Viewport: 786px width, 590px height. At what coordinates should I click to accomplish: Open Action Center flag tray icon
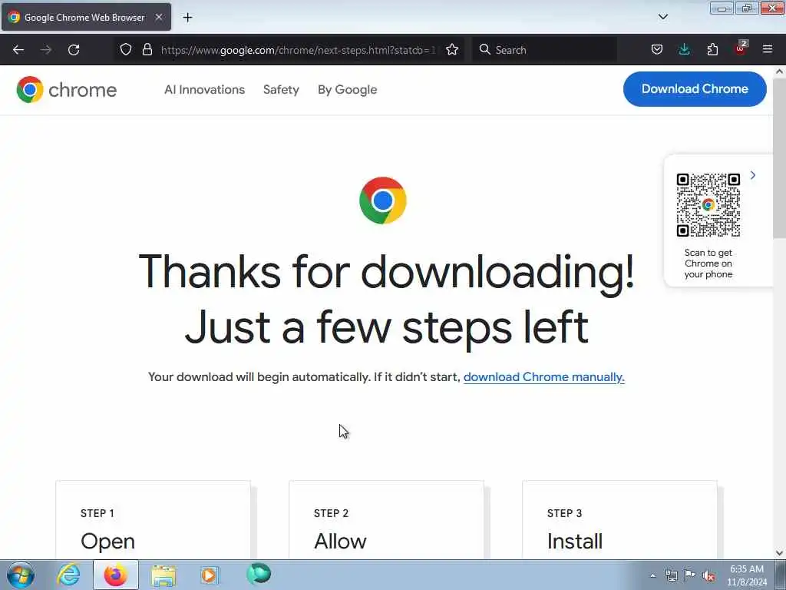coord(690,575)
